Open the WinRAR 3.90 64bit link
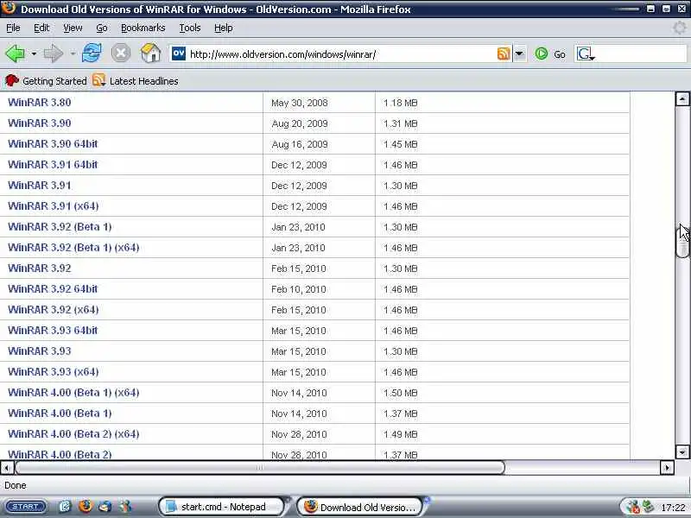Image resolution: width=691 pixels, height=518 pixels. point(53,143)
